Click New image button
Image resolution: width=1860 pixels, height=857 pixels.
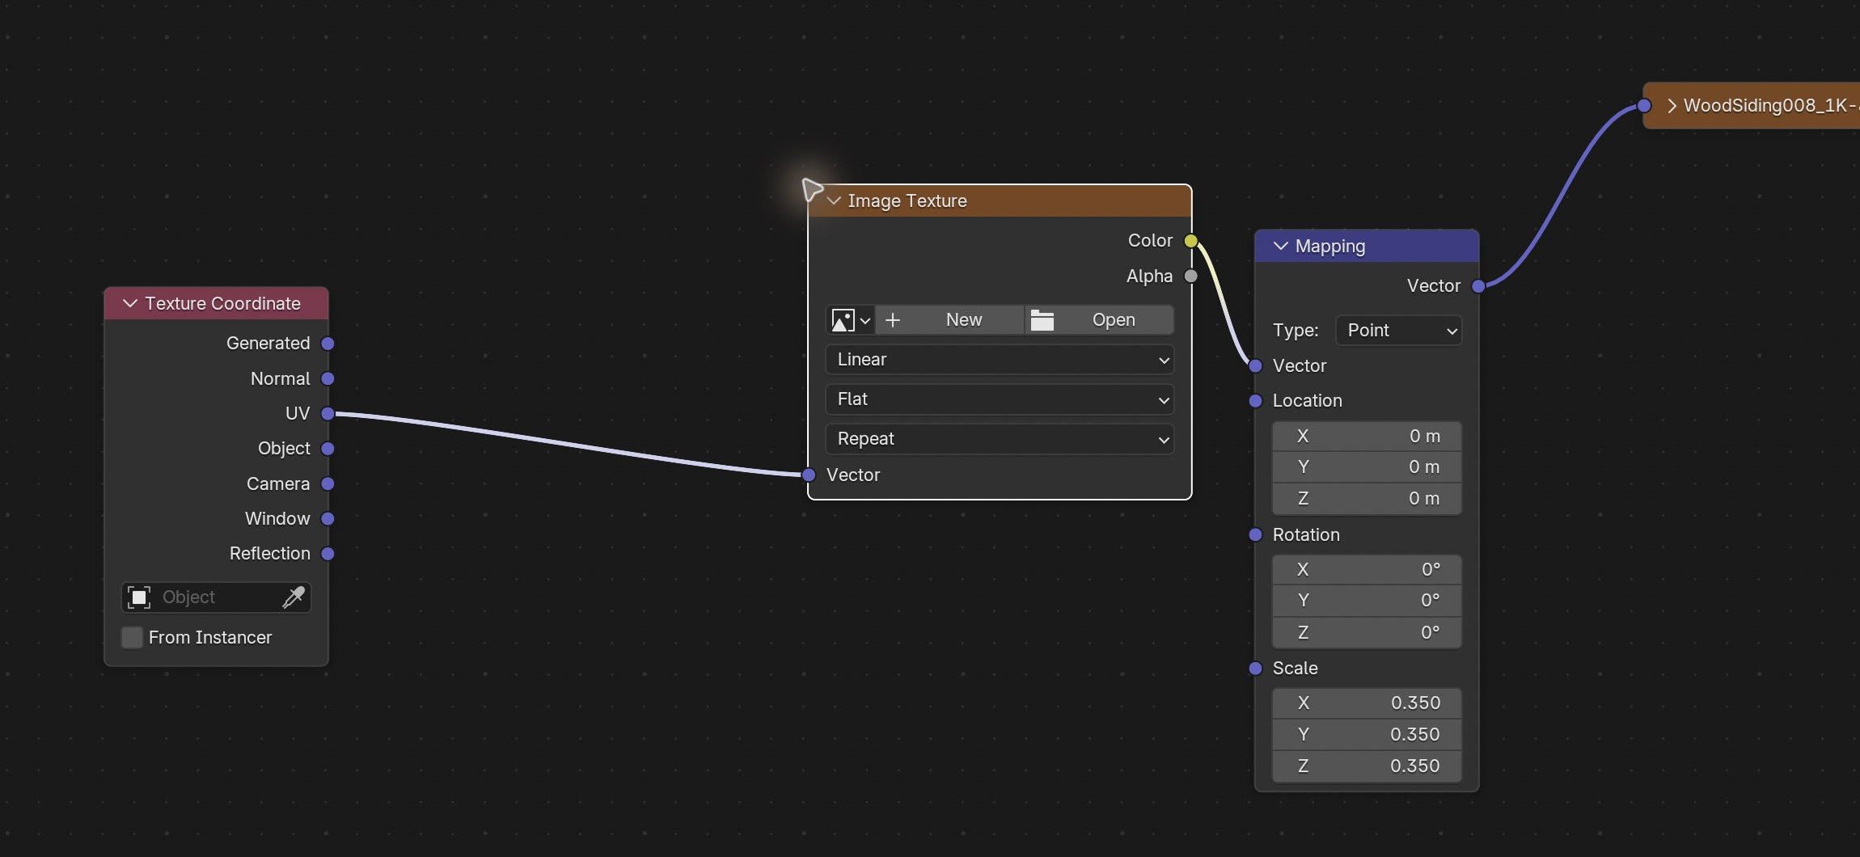(949, 320)
